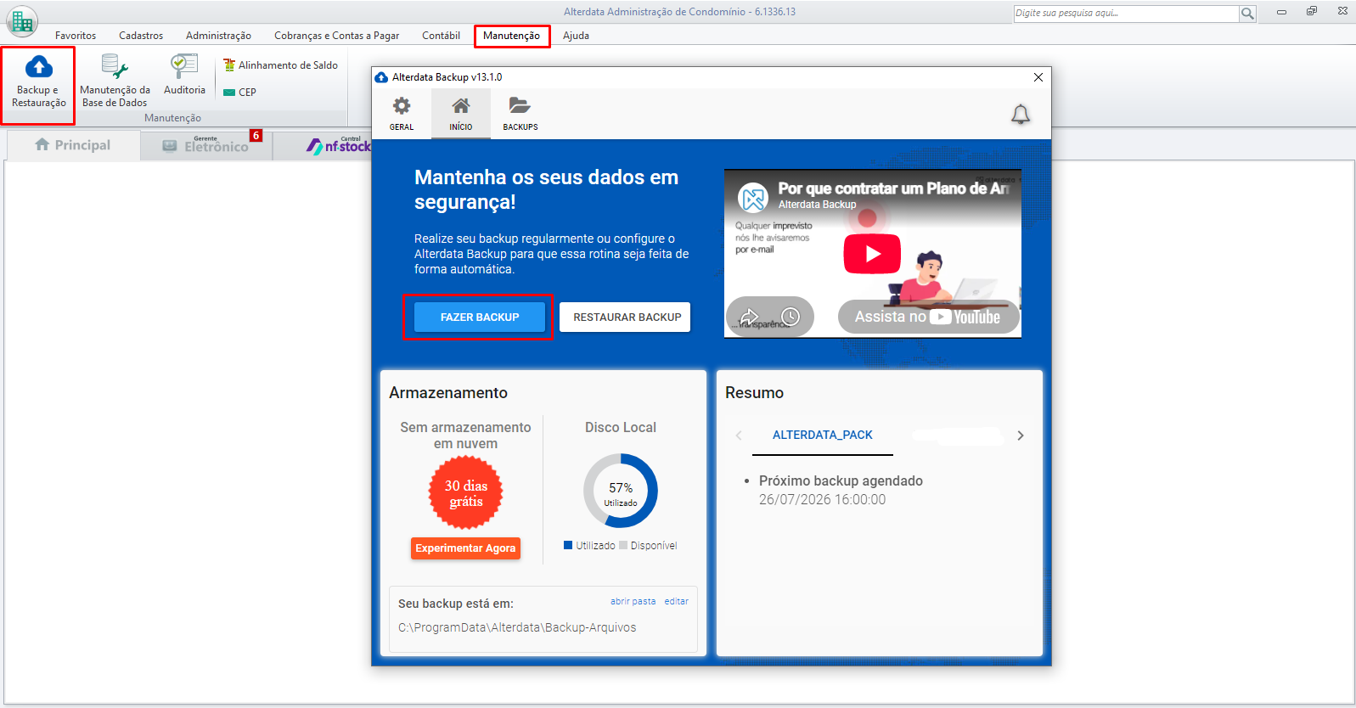Open Manutenção da Base de Dados
The width and height of the screenshot is (1356, 708).
(x=115, y=82)
